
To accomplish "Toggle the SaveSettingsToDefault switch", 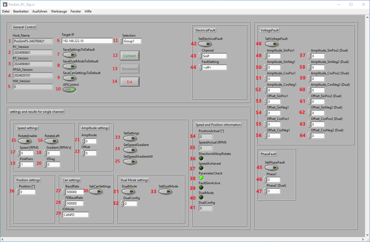I will click(x=69, y=55).
